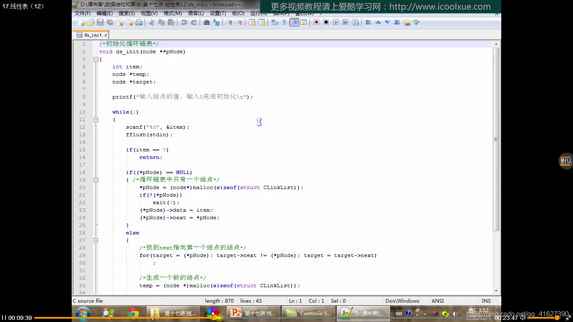Open the 搜索(S) menu
The height and width of the screenshot is (322, 573).
pyautogui.click(x=127, y=13)
